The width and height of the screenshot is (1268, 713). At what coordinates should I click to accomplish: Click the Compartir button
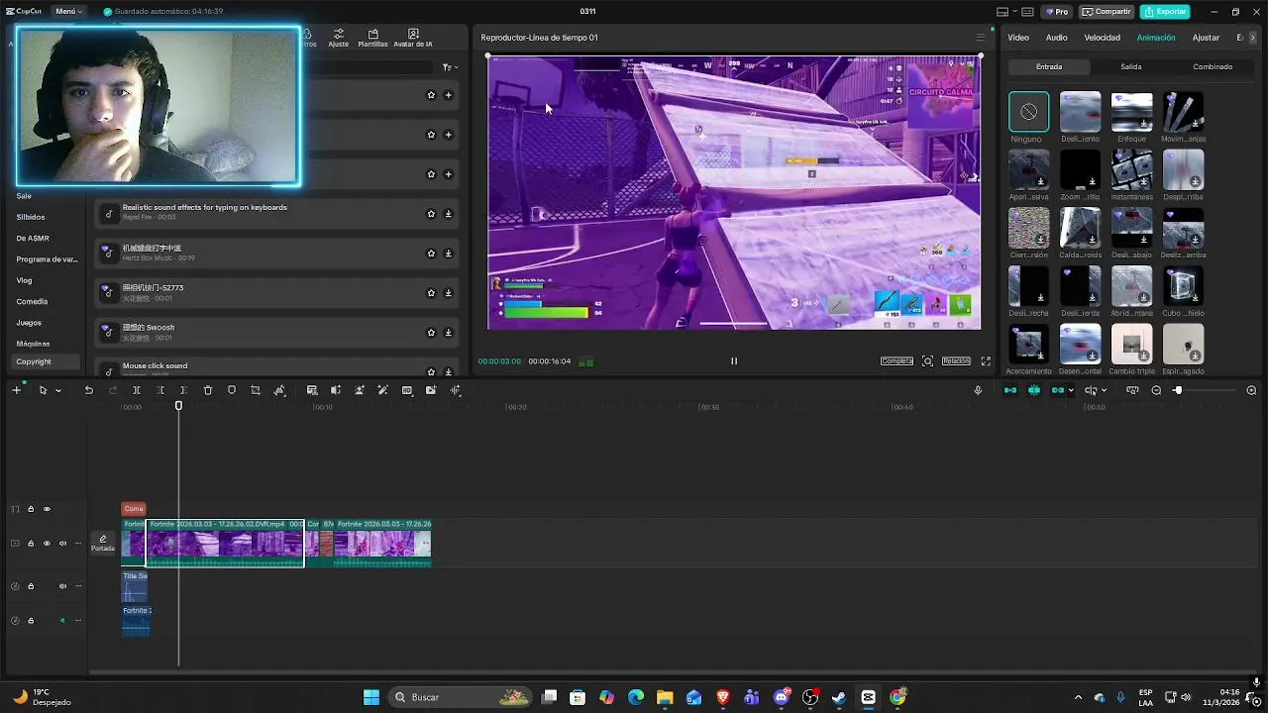pyautogui.click(x=1107, y=12)
